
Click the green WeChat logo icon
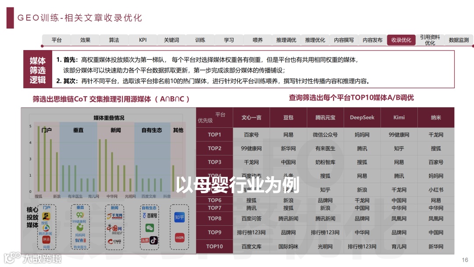point(150,227)
